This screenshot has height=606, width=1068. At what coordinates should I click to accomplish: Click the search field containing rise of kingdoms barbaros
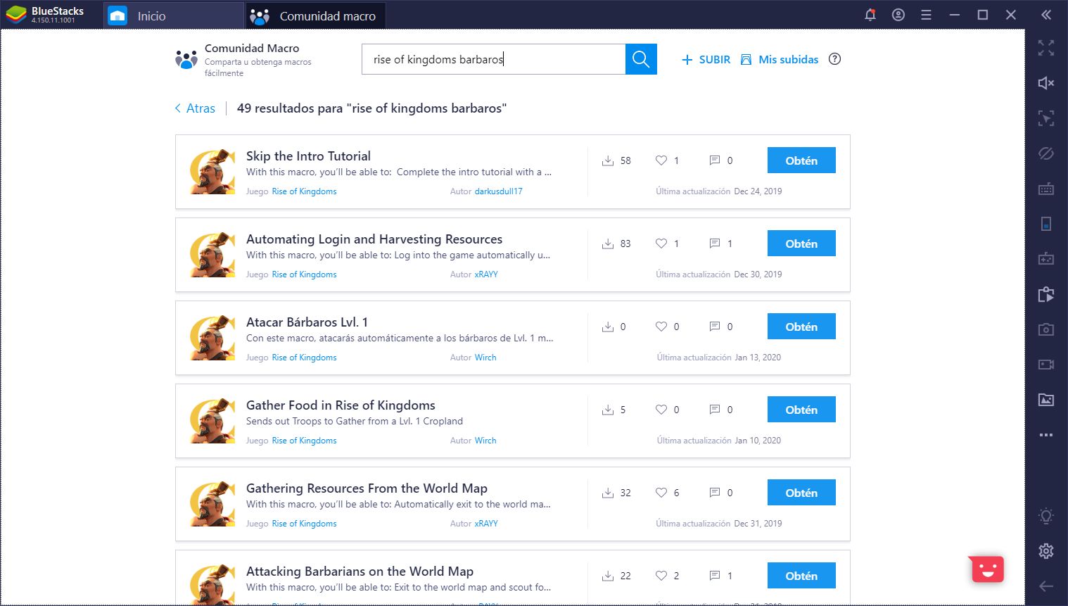[x=493, y=59]
